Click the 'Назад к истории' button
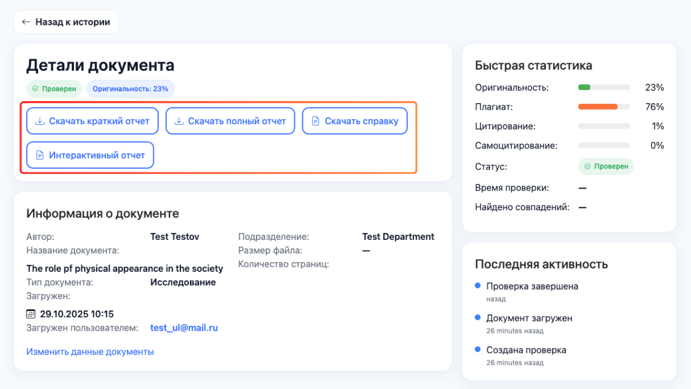This screenshot has height=389, width=691. [x=66, y=22]
